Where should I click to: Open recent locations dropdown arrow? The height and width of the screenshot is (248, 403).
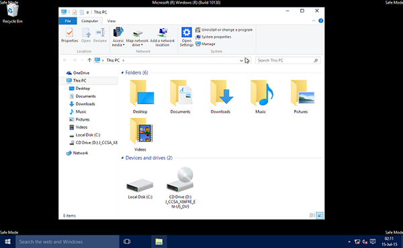click(82, 60)
